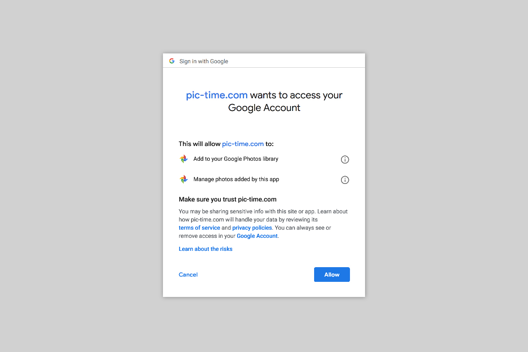Select 'Manage photos added by this app' text
The width and height of the screenshot is (528, 352).
click(x=236, y=179)
